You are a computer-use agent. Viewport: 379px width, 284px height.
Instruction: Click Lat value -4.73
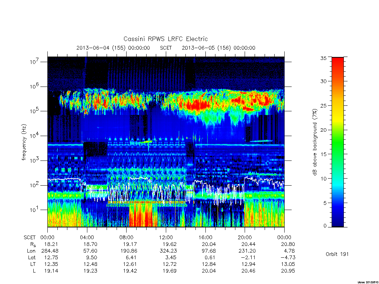[287, 257]
